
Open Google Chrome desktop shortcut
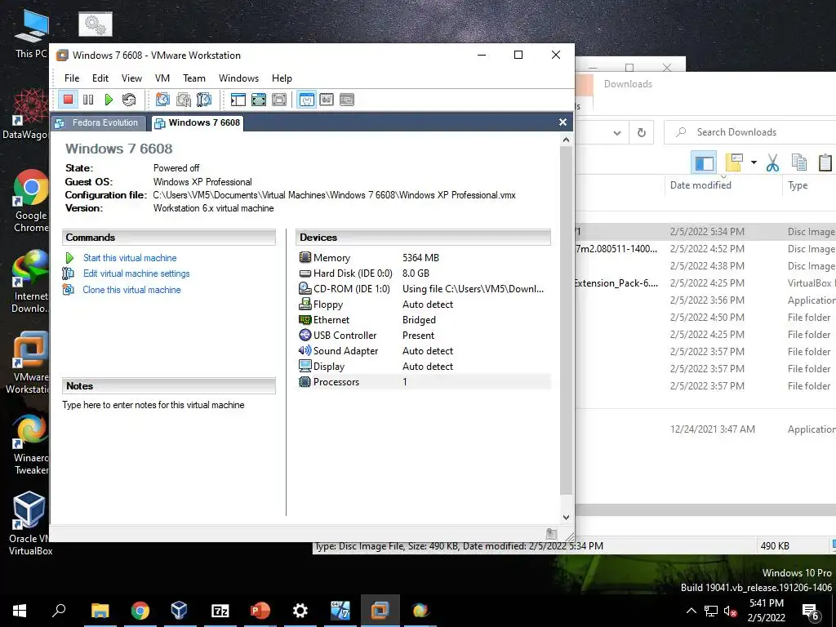[x=31, y=201]
